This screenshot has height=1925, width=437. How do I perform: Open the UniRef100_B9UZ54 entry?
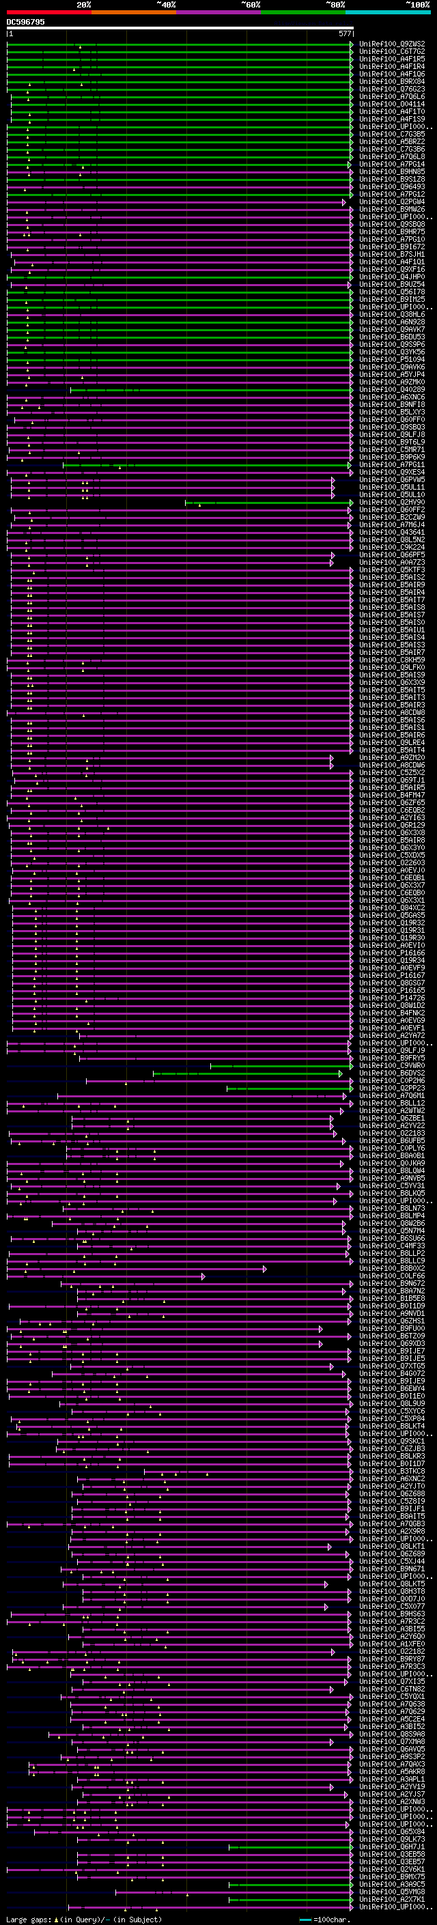(x=392, y=285)
